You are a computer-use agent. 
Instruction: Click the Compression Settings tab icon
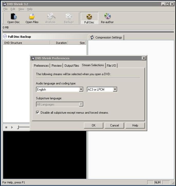92,37
